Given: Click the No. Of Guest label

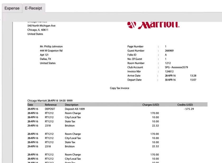Looking at the screenshot, I should click(x=135, y=59).
